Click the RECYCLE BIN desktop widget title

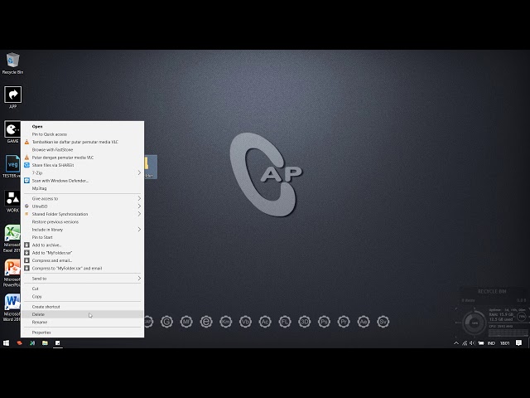(x=492, y=291)
